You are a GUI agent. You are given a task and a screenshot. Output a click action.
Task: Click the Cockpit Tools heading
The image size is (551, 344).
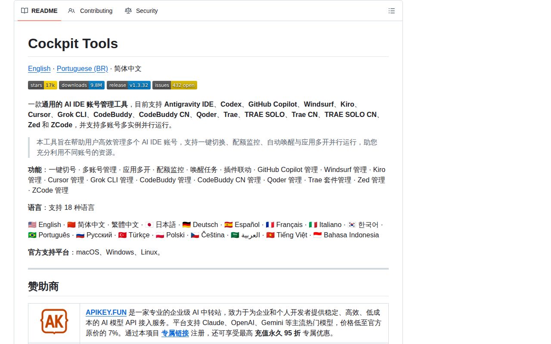click(73, 43)
